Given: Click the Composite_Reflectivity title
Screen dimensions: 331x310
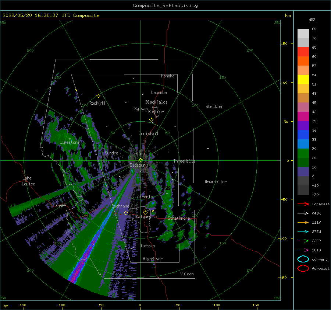Looking at the screenshot, I should pos(165,6).
